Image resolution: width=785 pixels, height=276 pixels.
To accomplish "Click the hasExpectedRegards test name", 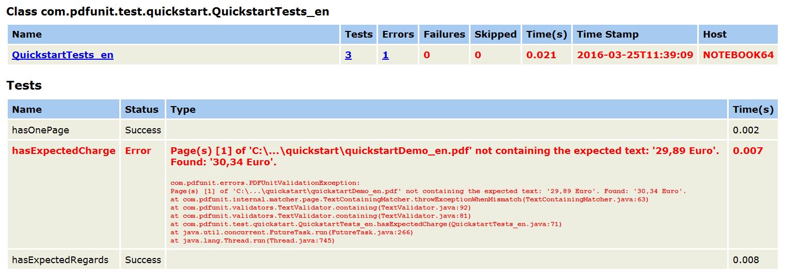I will pos(60,260).
